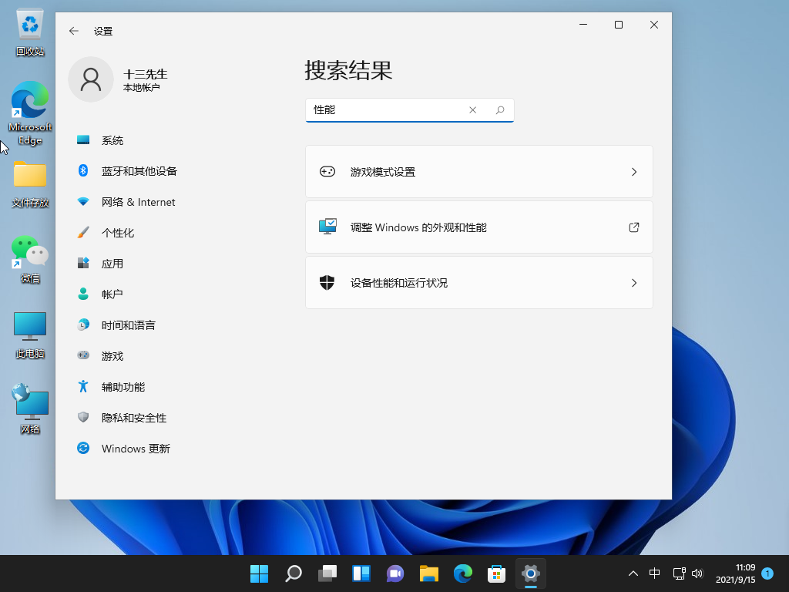Open the 设备性能和运行状况 result
This screenshot has height=592, width=789.
(479, 282)
